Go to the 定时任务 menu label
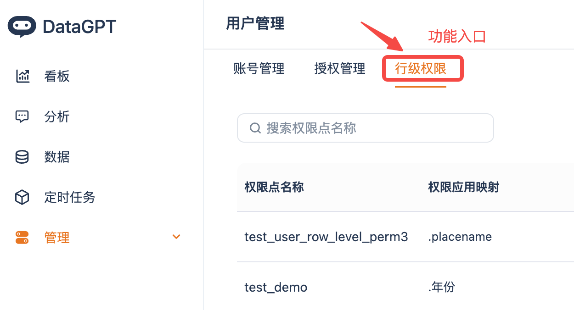Screen dimensions: 574x310 pyautogui.click(x=70, y=197)
